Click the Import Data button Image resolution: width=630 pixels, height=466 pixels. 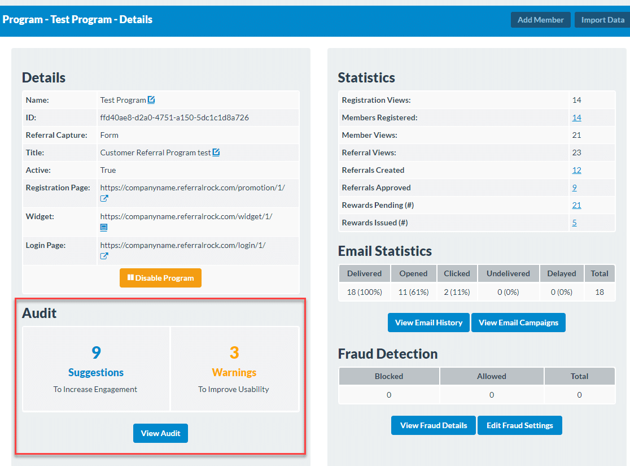602,20
